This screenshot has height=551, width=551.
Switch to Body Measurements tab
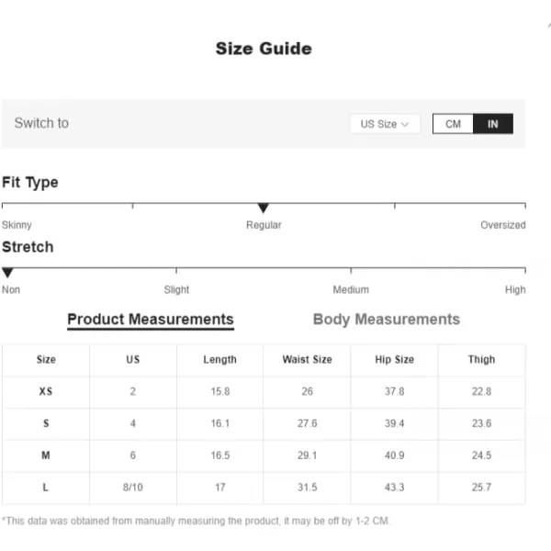[x=387, y=319]
